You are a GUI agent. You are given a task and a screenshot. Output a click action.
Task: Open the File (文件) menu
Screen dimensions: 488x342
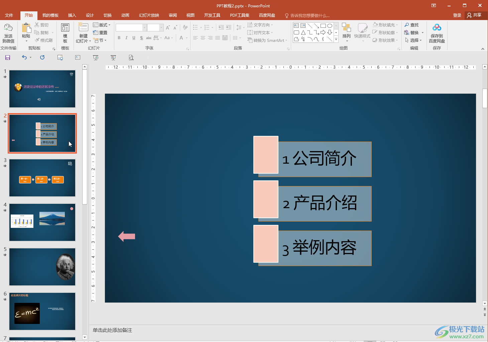(x=9, y=15)
